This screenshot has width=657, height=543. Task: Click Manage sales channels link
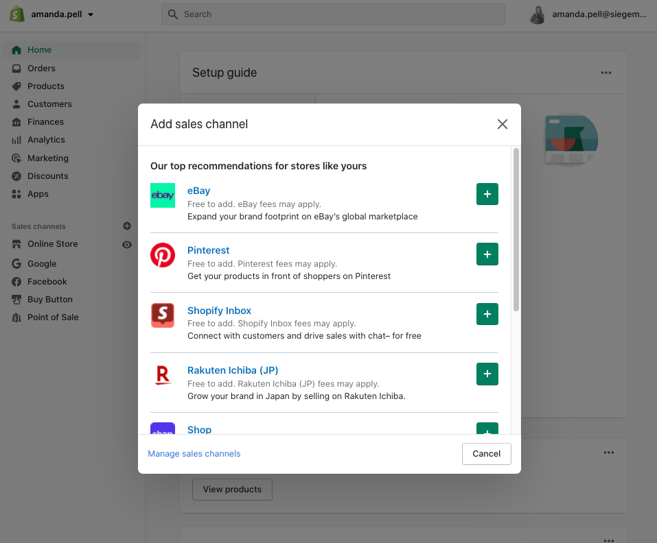tap(194, 454)
